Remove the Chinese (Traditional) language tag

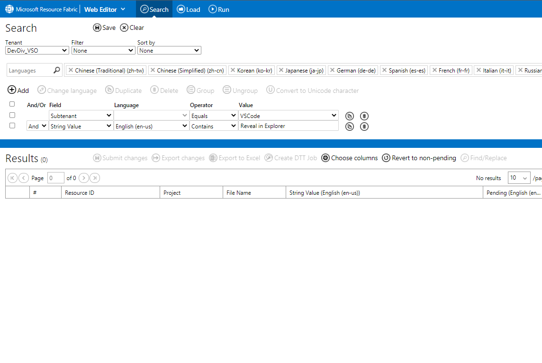click(x=71, y=70)
